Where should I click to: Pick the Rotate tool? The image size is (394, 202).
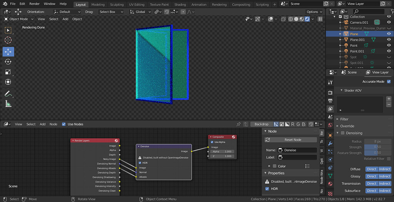click(x=8, y=62)
